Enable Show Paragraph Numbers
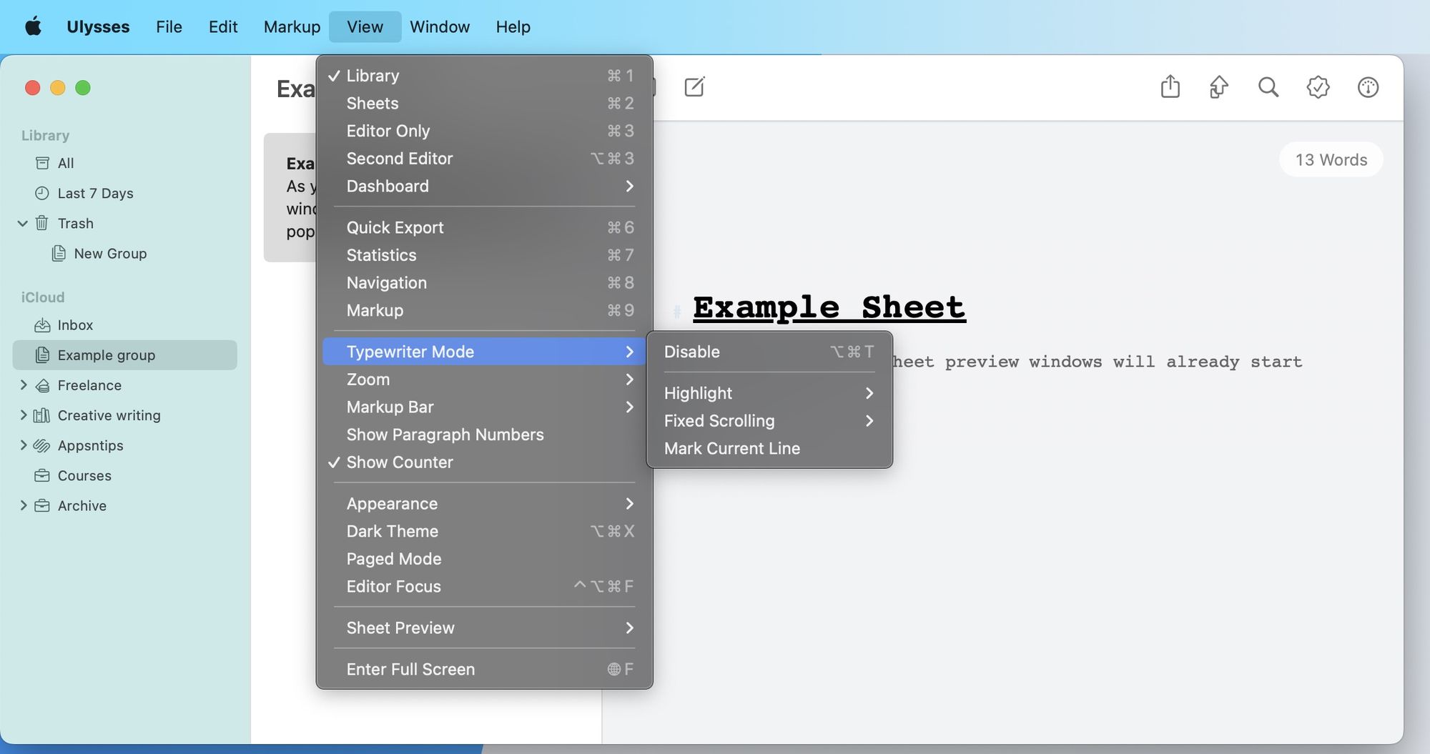The height and width of the screenshot is (754, 1430). click(x=445, y=435)
